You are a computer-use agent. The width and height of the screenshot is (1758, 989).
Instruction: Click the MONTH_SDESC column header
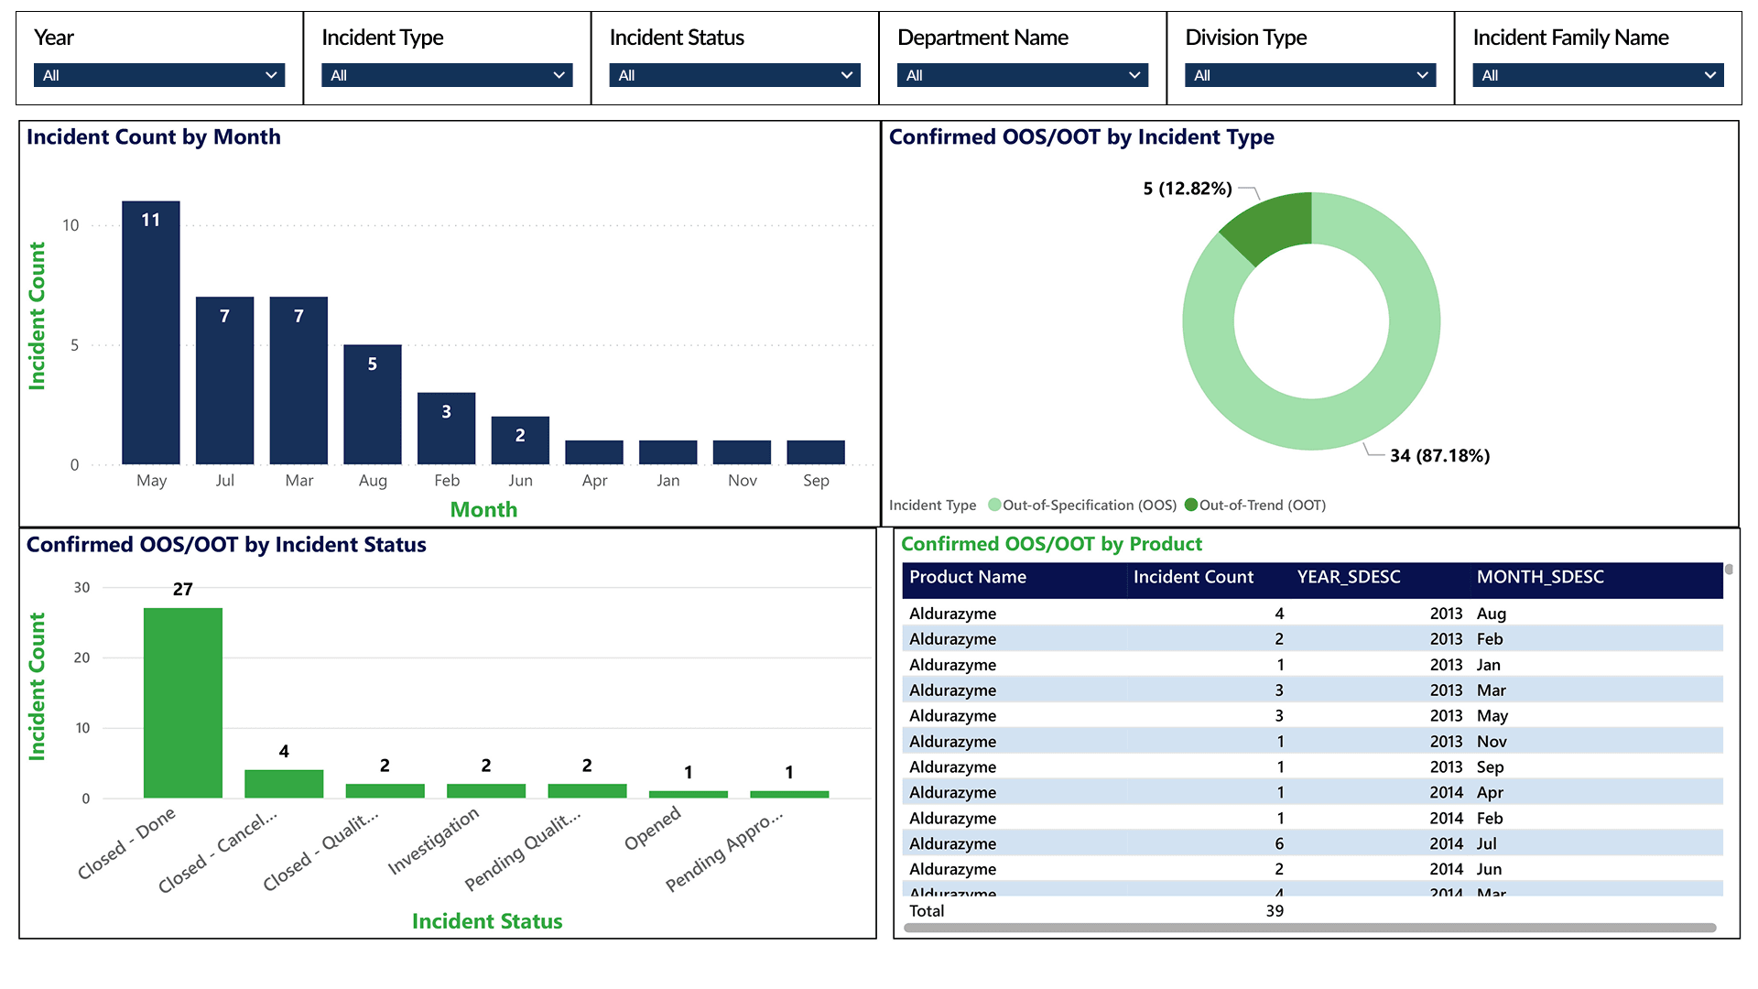pyautogui.click(x=1540, y=577)
